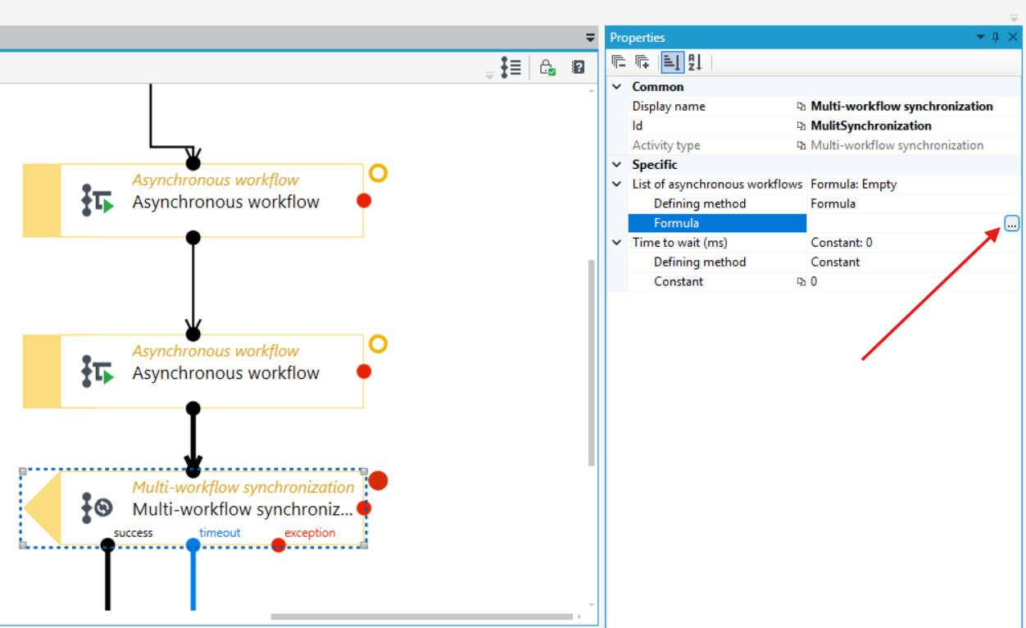Collapse the Time to wait (ms) property
Screen dimensions: 1026x628
click(x=617, y=243)
